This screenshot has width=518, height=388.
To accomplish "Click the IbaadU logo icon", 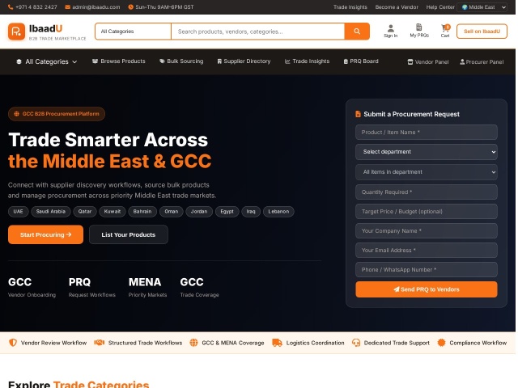I will point(16,32).
